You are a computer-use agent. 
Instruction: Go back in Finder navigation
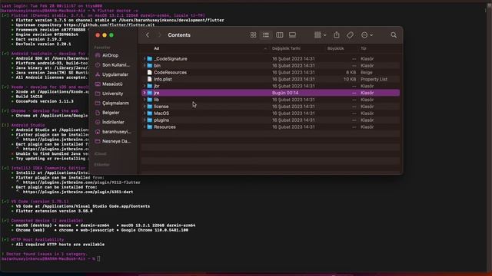(148, 35)
